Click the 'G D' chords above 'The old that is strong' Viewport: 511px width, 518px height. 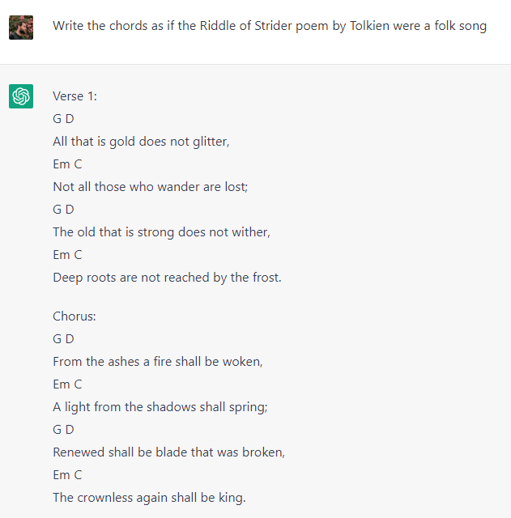pos(63,209)
